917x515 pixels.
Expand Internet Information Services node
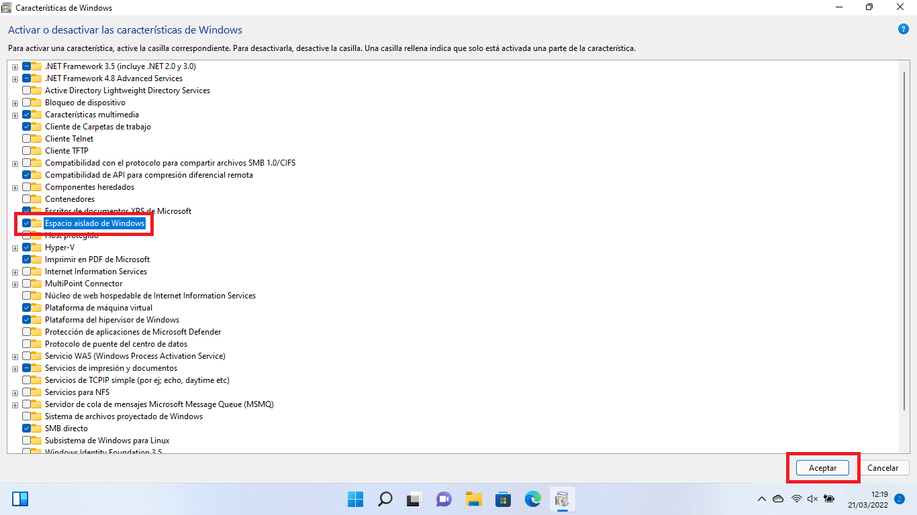15,272
